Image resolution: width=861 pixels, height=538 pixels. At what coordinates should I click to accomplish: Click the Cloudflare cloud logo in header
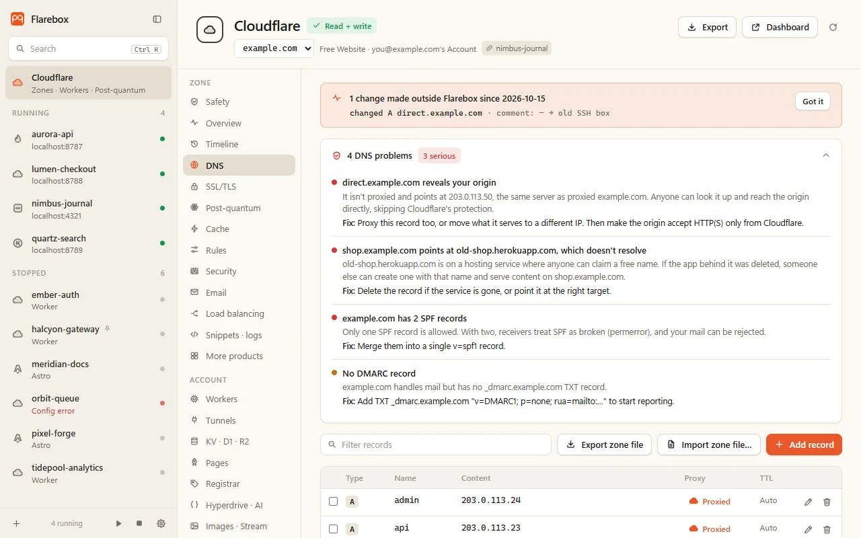point(210,30)
